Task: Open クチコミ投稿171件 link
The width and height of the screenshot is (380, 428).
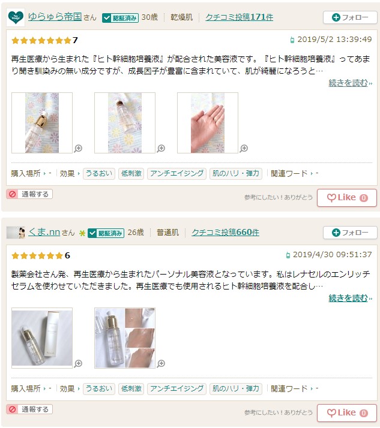Action: coord(239,17)
